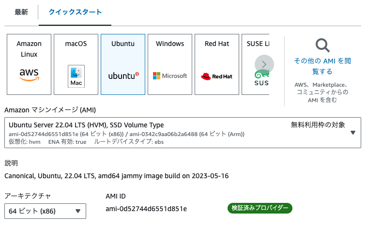Switch to the クイックスタート tab
This screenshot has height=230, width=367.
(x=75, y=12)
